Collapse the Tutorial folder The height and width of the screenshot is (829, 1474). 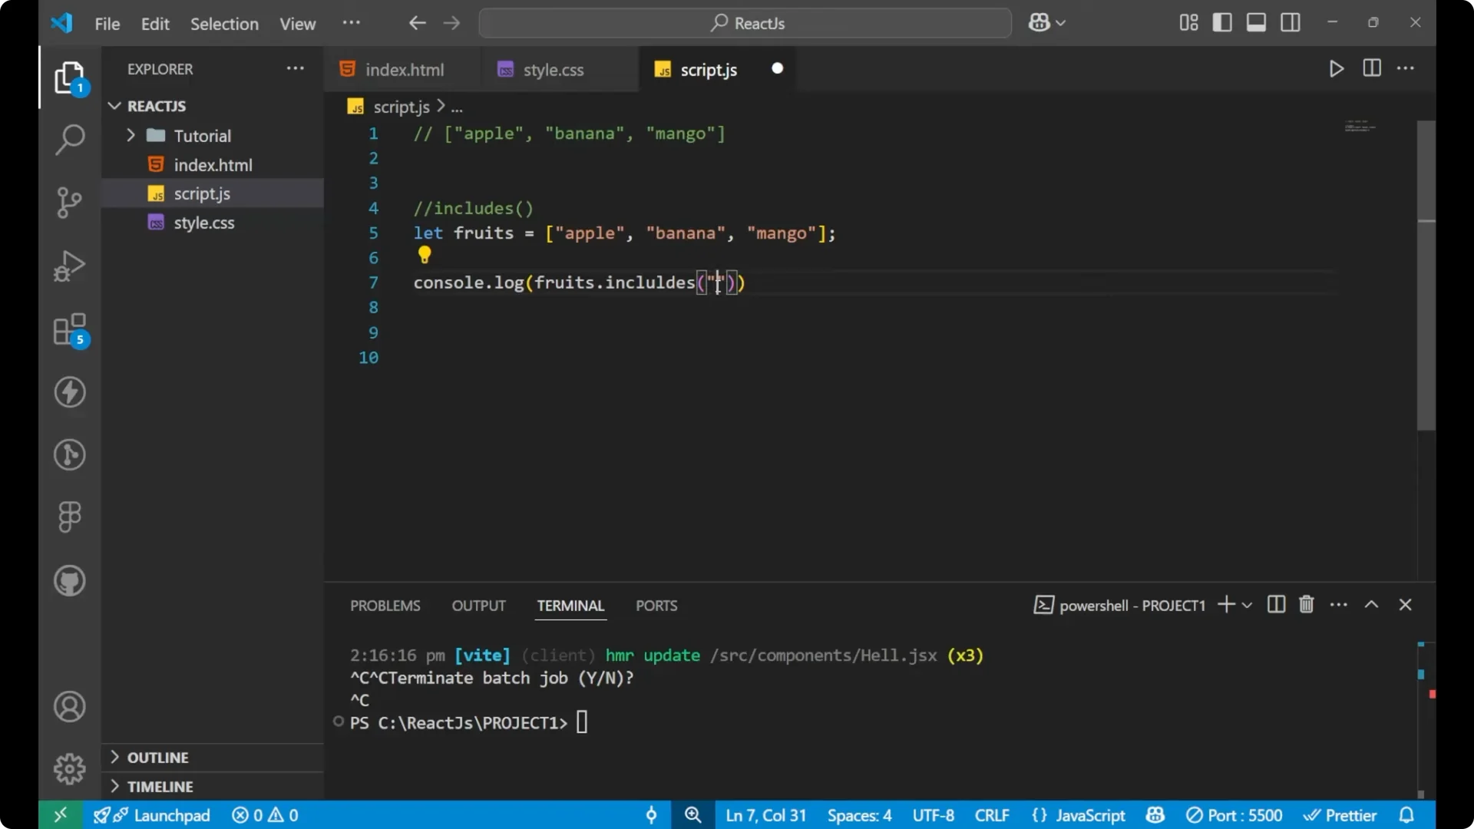click(x=131, y=135)
